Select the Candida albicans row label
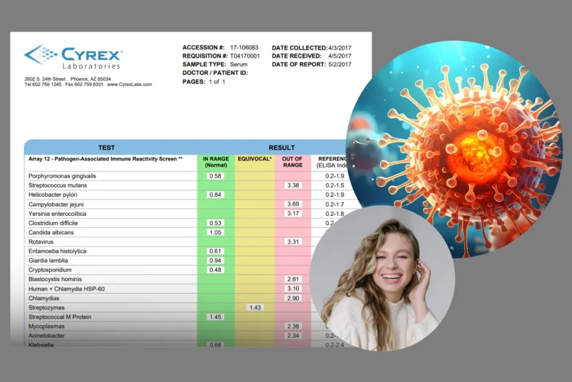This screenshot has width=572, height=382. (x=51, y=232)
